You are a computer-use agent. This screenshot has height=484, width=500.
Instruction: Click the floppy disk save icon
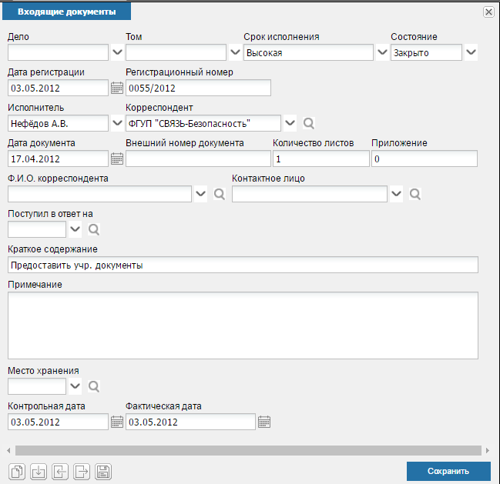pyautogui.click(x=103, y=471)
